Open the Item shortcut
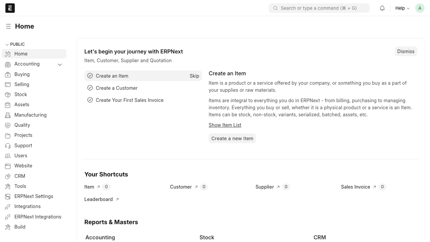430x242 pixels. [89, 187]
